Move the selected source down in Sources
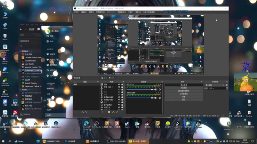Screen dimensions: 257x144 [x=117, y=112]
